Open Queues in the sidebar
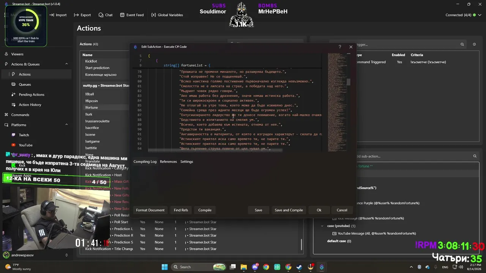This screenshot has height=273, width=486. pos(25,85)
